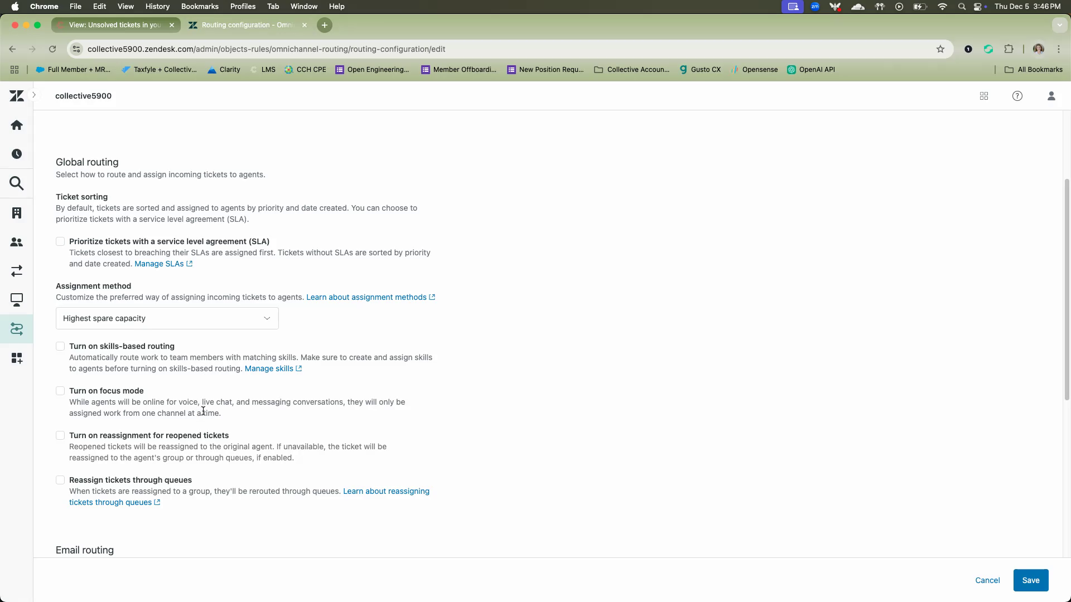Click the blue Save button
This screenshot has width=1071, height=602.
tap(1030, 580)
